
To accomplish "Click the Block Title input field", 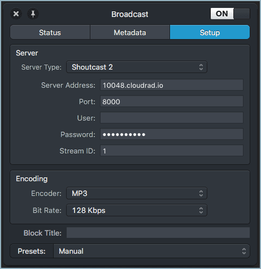I will pos(158,233).
